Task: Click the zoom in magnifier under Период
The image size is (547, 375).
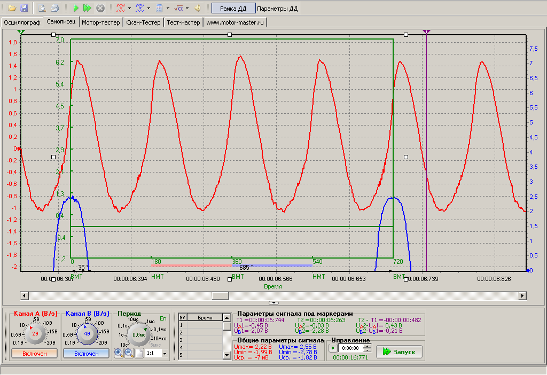Action: tap(119, 353)
